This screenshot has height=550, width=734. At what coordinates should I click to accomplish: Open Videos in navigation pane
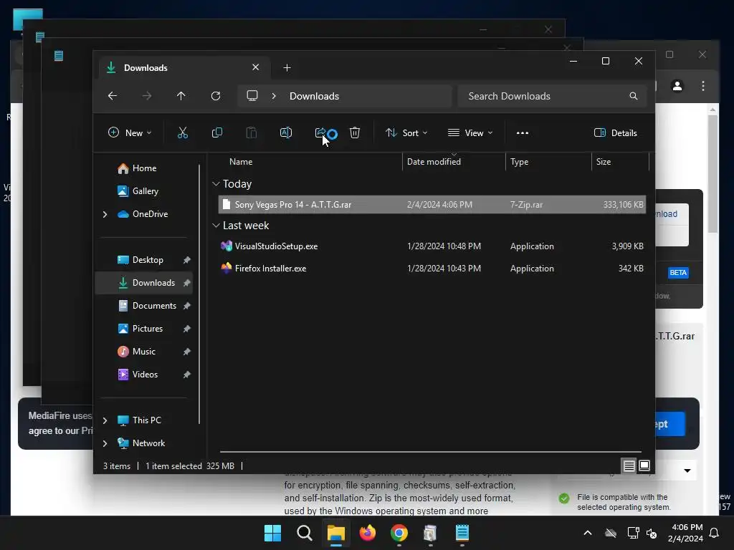(145, 375)
